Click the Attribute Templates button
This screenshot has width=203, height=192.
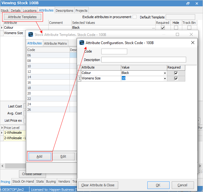coord(22,17)
